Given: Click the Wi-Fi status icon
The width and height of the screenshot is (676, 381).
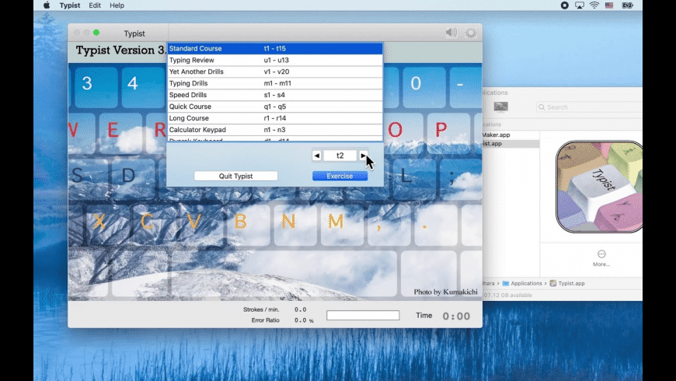Looking at the screenshot, I should pyautogui.click(x=594, y=5).
